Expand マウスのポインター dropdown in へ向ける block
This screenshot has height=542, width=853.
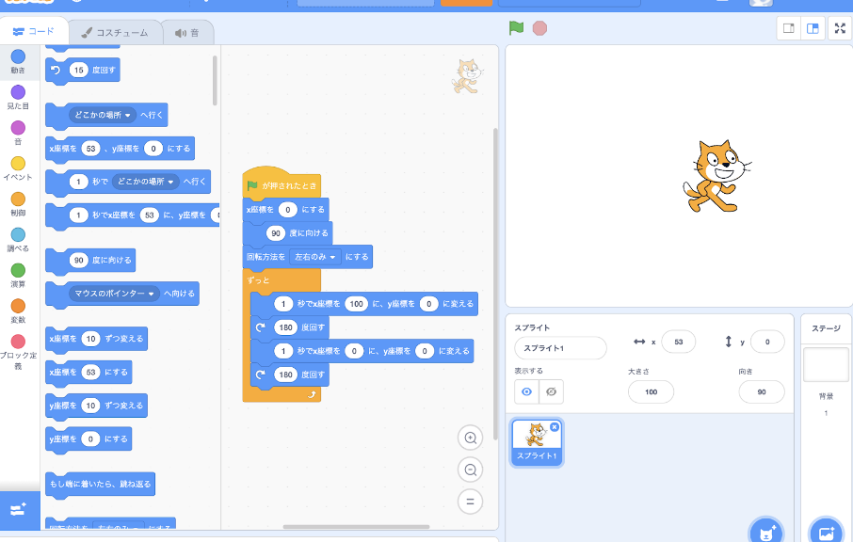tap(114, 294)
